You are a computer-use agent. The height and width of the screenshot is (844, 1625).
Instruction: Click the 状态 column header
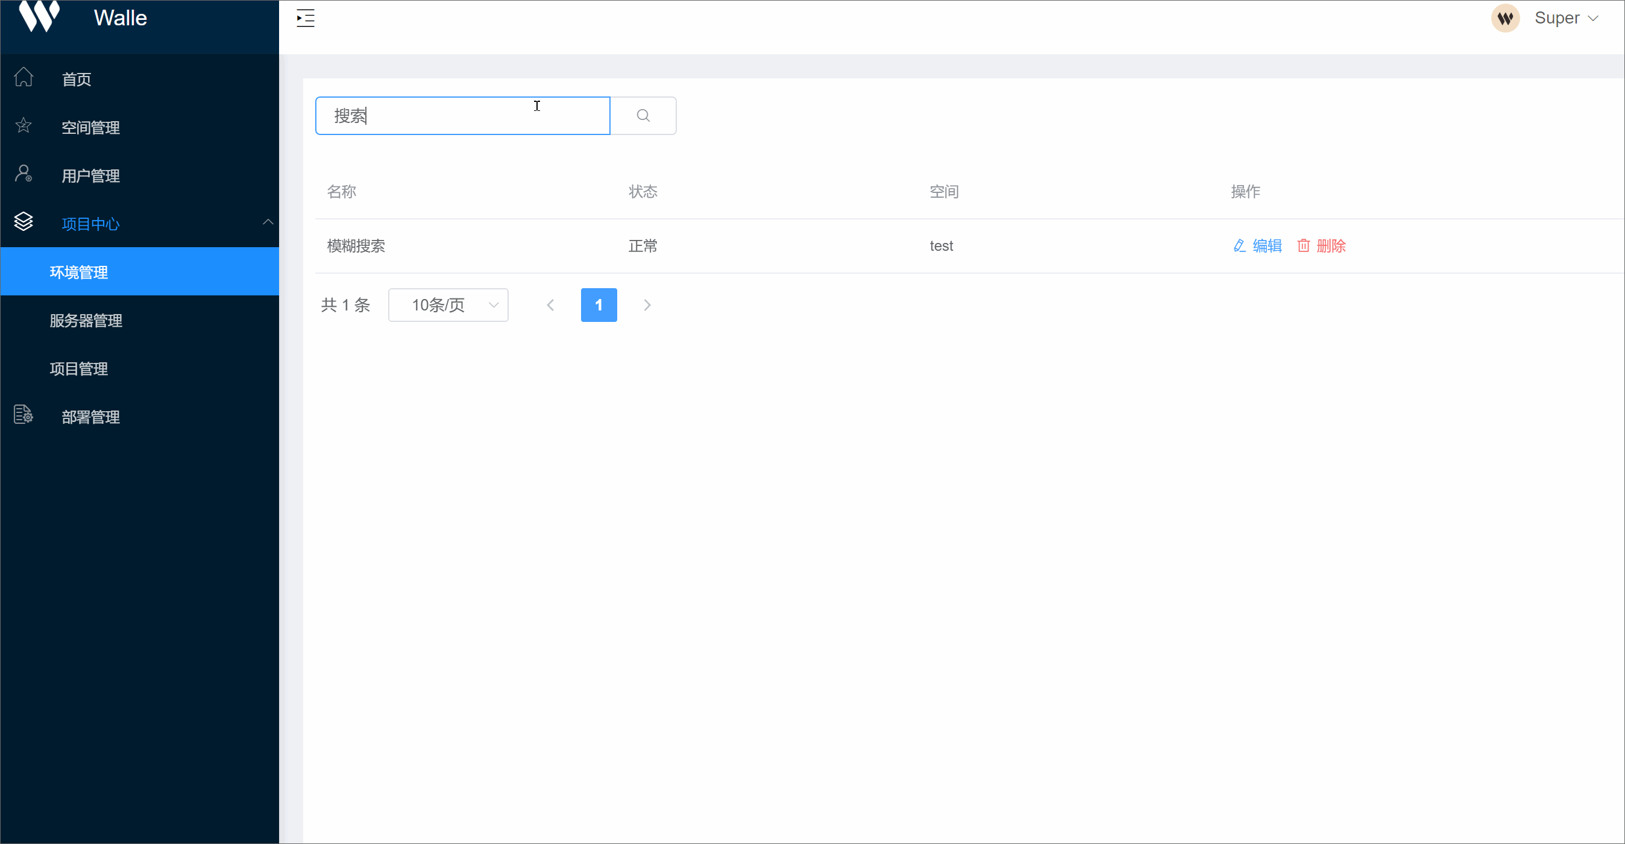[x=643, y=191]
